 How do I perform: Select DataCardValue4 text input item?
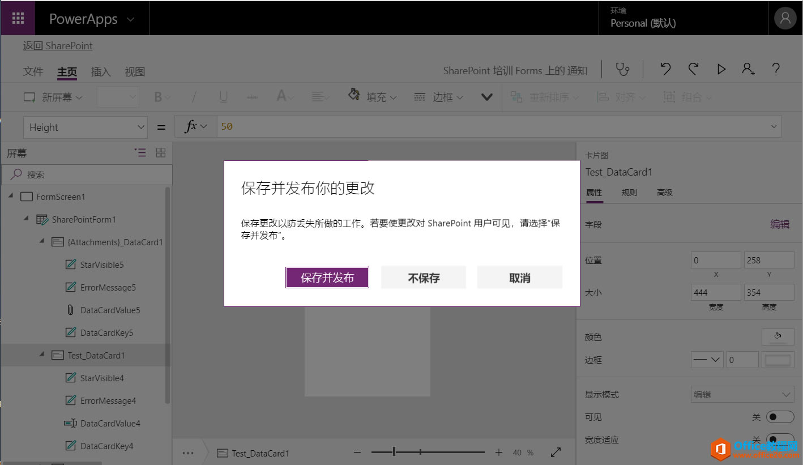click(102, 424)
